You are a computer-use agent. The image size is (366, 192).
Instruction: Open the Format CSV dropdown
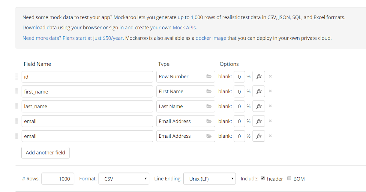point(124,179)
